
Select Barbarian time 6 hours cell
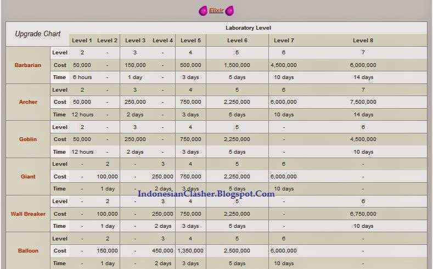pos(82,77)
